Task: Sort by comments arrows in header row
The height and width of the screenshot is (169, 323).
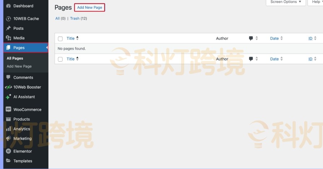Action: coord(257,38)
